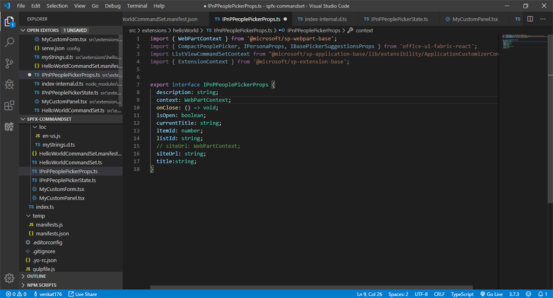Viewport: 553px width, 298px height.
Task: Open the Help menu
Action: [159, 5]
